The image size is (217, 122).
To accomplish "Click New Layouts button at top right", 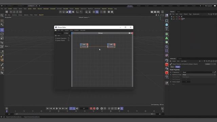I will (208, 6).
